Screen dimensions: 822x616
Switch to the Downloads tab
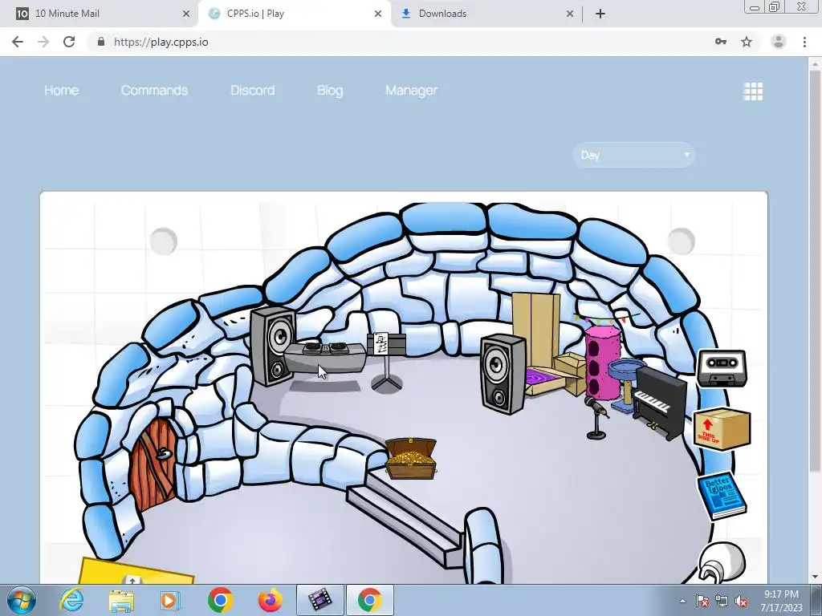(x=487, y=14)
